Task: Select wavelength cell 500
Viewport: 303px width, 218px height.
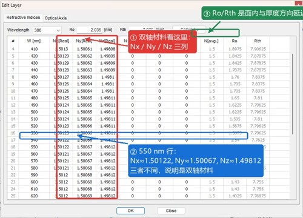Action: (x=34, y=112)
